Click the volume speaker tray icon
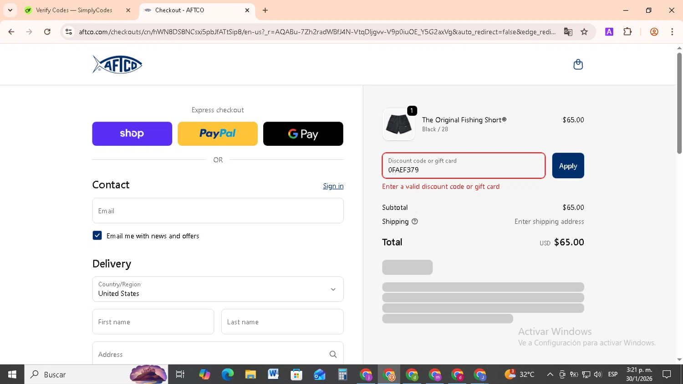Screen dimensions: 683x384 [598, 374]
